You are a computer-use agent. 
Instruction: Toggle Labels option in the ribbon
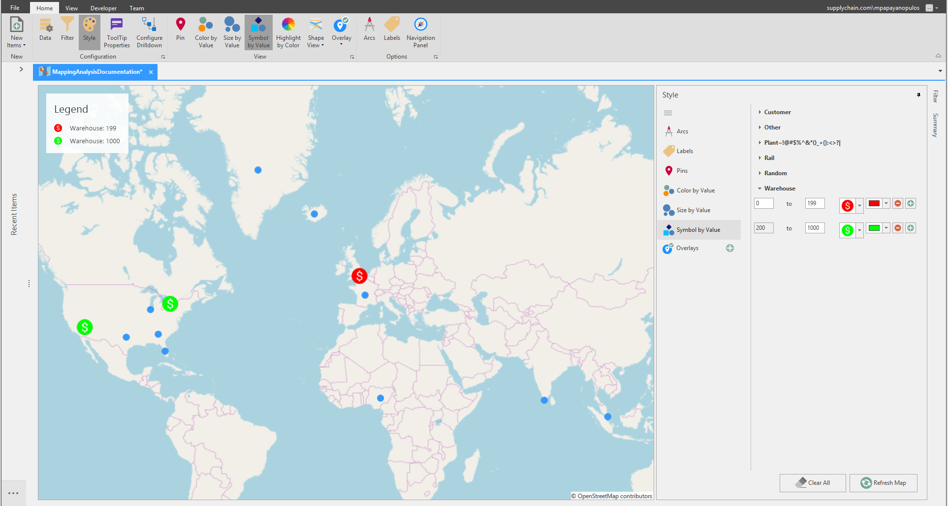(392, 32)
